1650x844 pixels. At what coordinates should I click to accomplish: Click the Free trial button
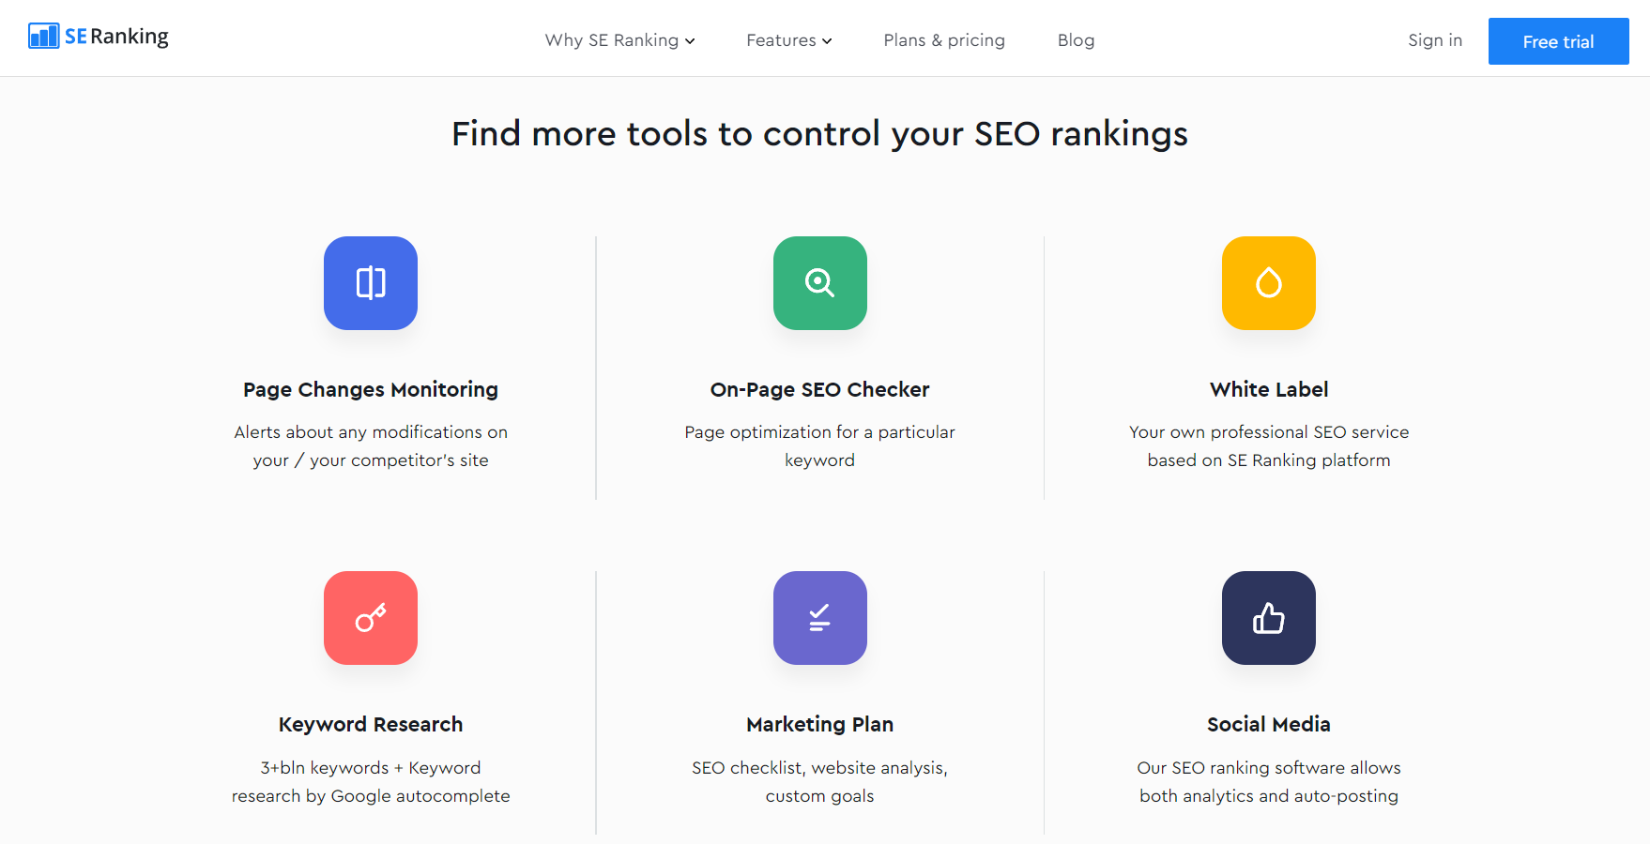coord(1558,40)
